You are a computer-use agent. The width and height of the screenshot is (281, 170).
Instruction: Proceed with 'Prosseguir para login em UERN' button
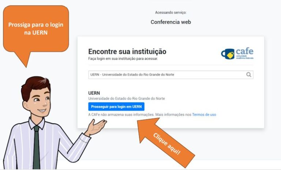tap(116, 107)
